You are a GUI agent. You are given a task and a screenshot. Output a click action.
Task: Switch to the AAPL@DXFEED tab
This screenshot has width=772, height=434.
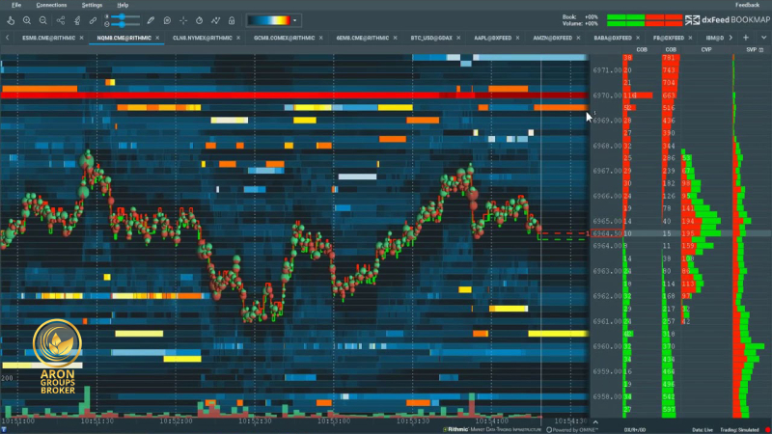[x=493, y=38]
